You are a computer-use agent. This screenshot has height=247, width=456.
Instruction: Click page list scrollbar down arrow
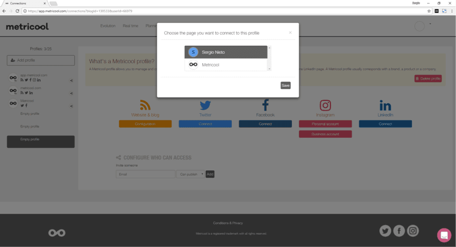269,69
